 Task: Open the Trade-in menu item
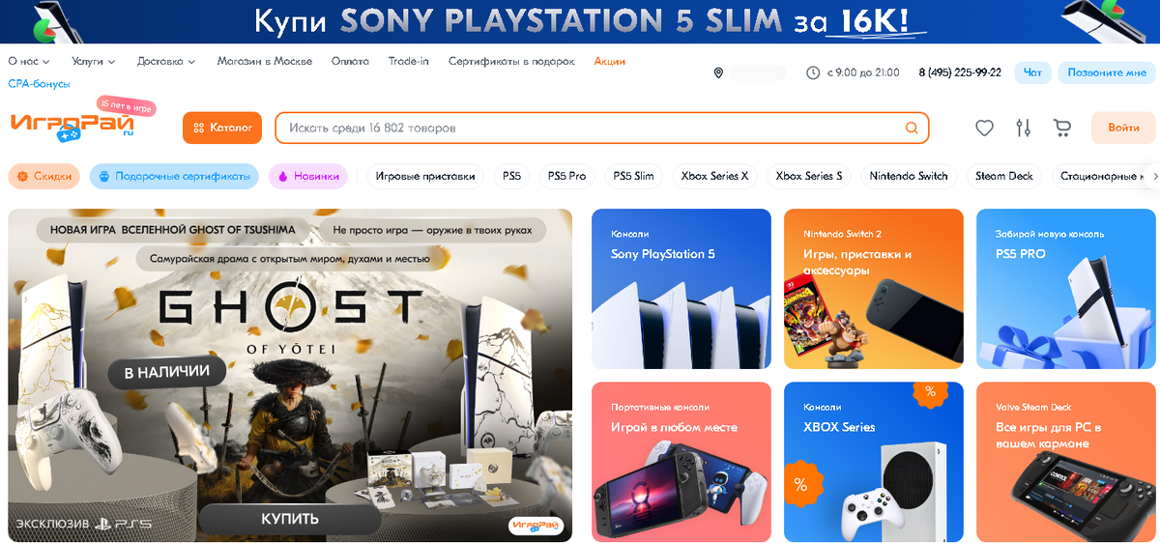coord(409,61)
